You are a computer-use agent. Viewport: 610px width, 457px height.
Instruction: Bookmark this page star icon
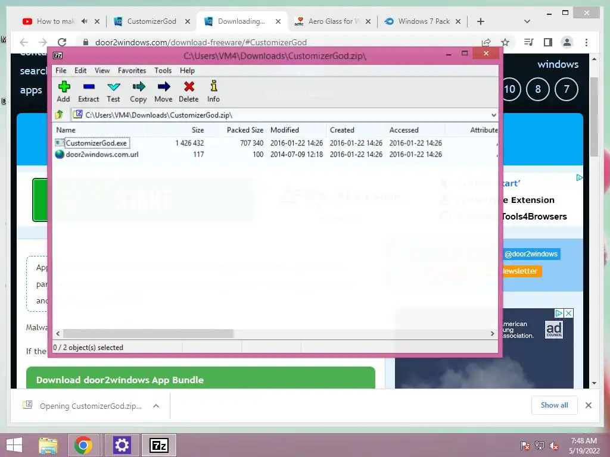(505, 42)
